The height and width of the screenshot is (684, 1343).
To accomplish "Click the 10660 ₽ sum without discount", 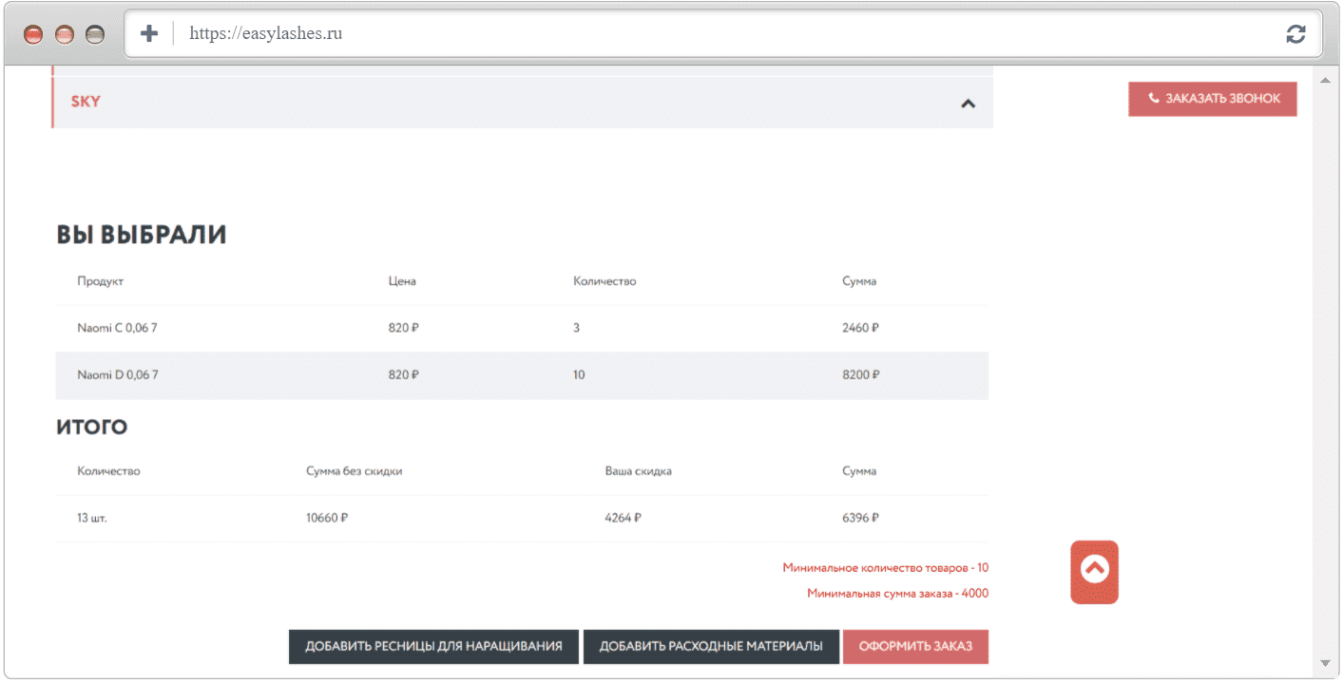I will (x=327, y=519).
